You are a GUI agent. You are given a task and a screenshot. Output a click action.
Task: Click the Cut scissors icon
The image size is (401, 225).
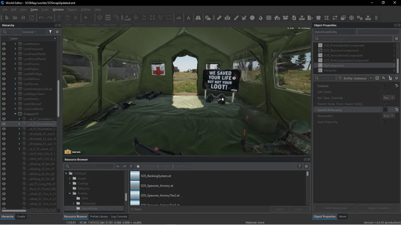click(x=76, y=18)
